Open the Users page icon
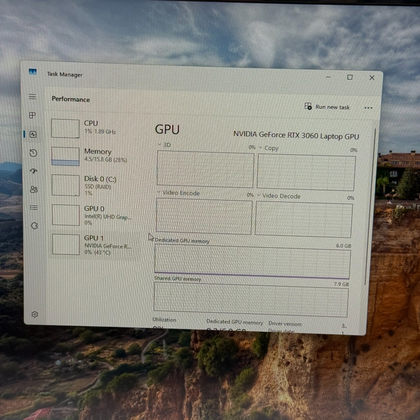The height and width of the screenshot is (420, 420). [34, 190]
